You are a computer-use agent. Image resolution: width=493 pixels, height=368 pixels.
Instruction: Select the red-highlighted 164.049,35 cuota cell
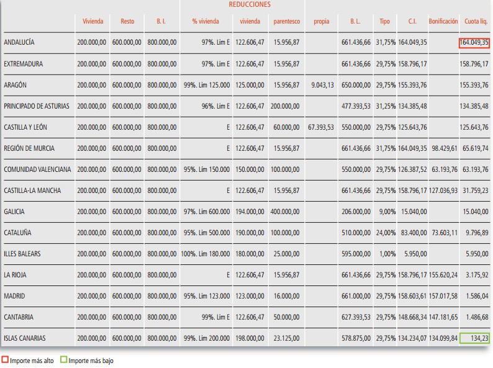(x=474, y=42)
